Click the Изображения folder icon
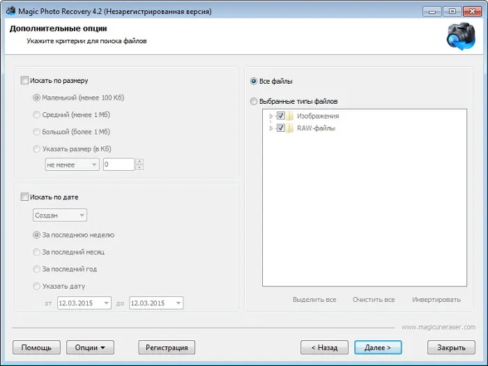 tap(290, 116)
